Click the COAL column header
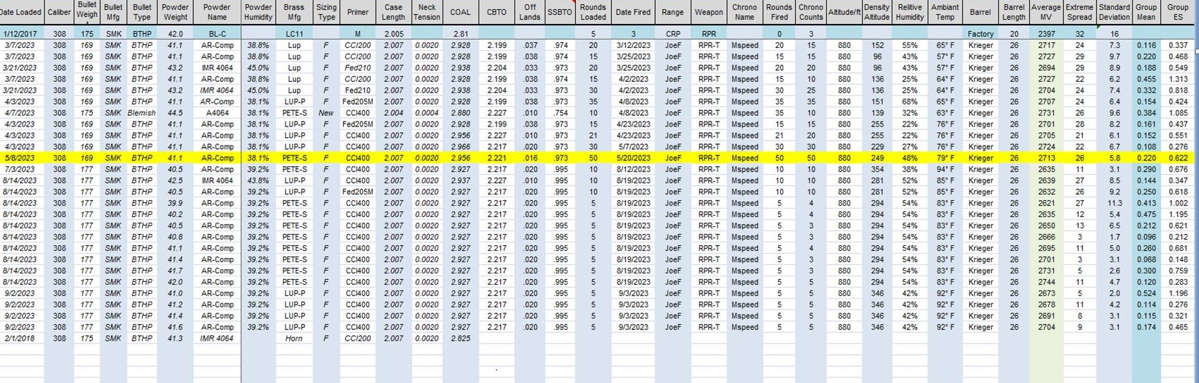Image resolution: width=1199 pixels, height=383 pixels. pyautogui.click(x=460, y=12)
